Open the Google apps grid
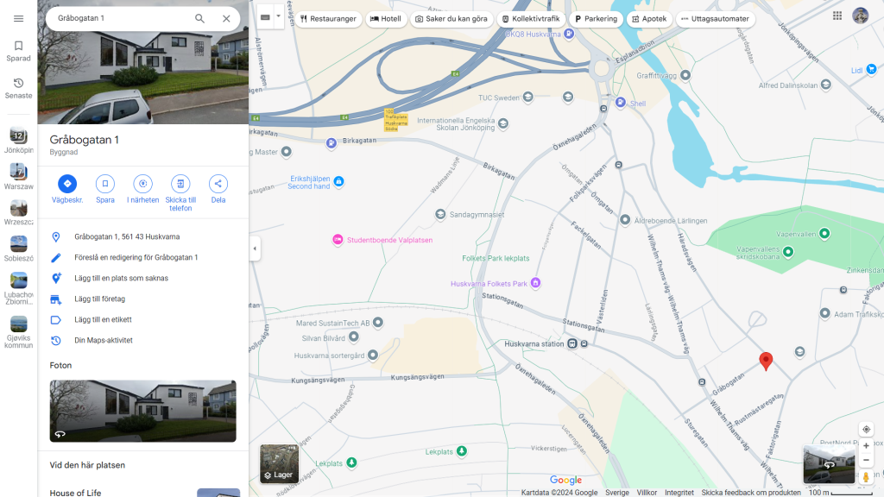Viewport: 884px width, 497px height. point(837,16)
